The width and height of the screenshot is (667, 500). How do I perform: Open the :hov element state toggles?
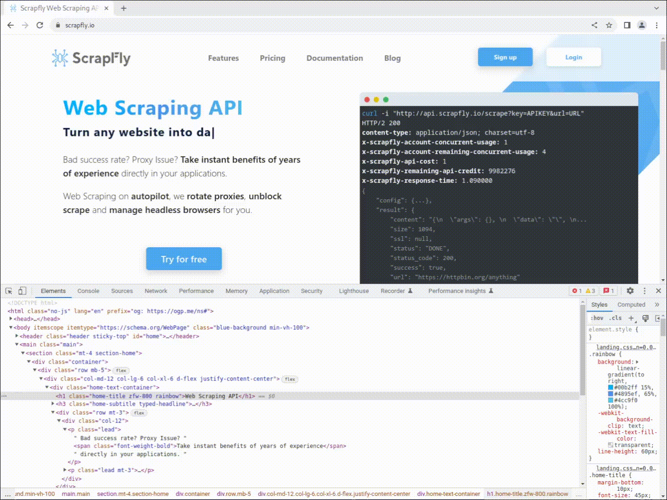597,318
